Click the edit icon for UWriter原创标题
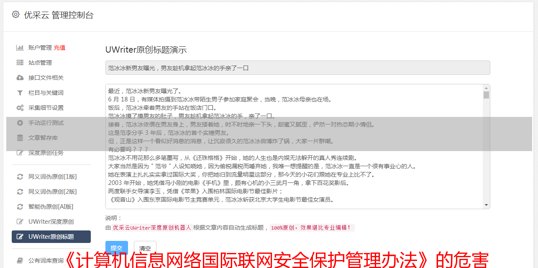Screen dimensions: 538x268 coord(20,237)
